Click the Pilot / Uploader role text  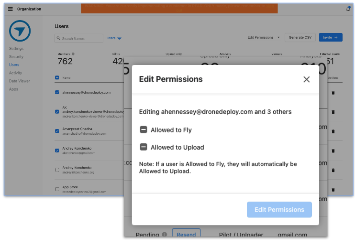tap(241, 235)
